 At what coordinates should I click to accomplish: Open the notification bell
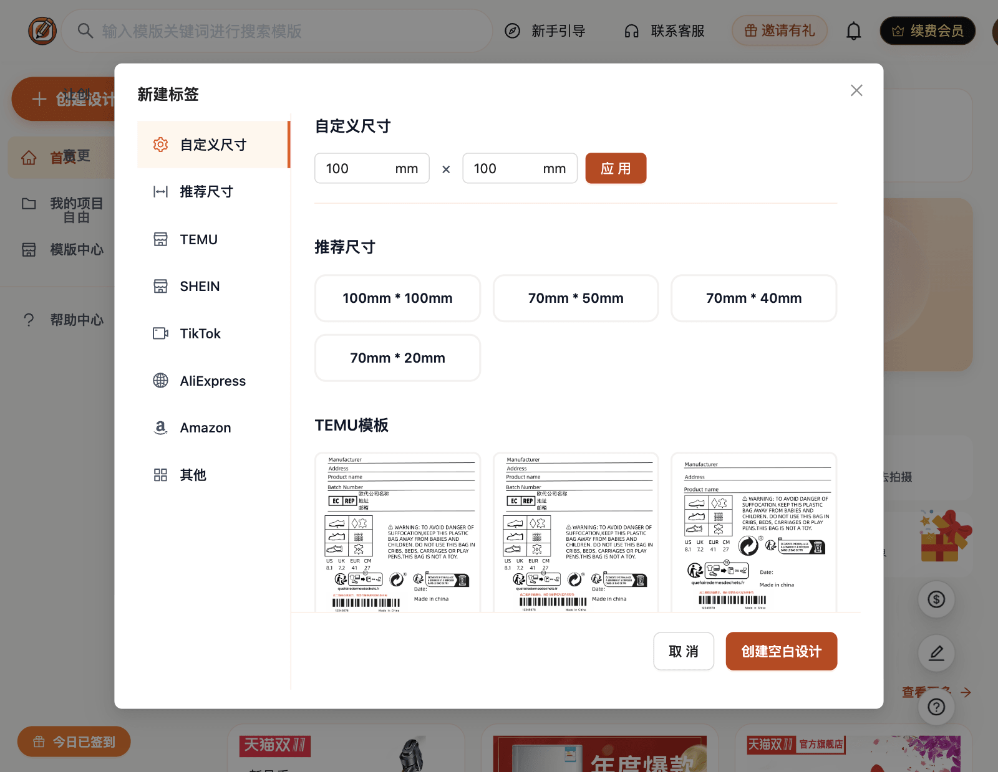853,31
